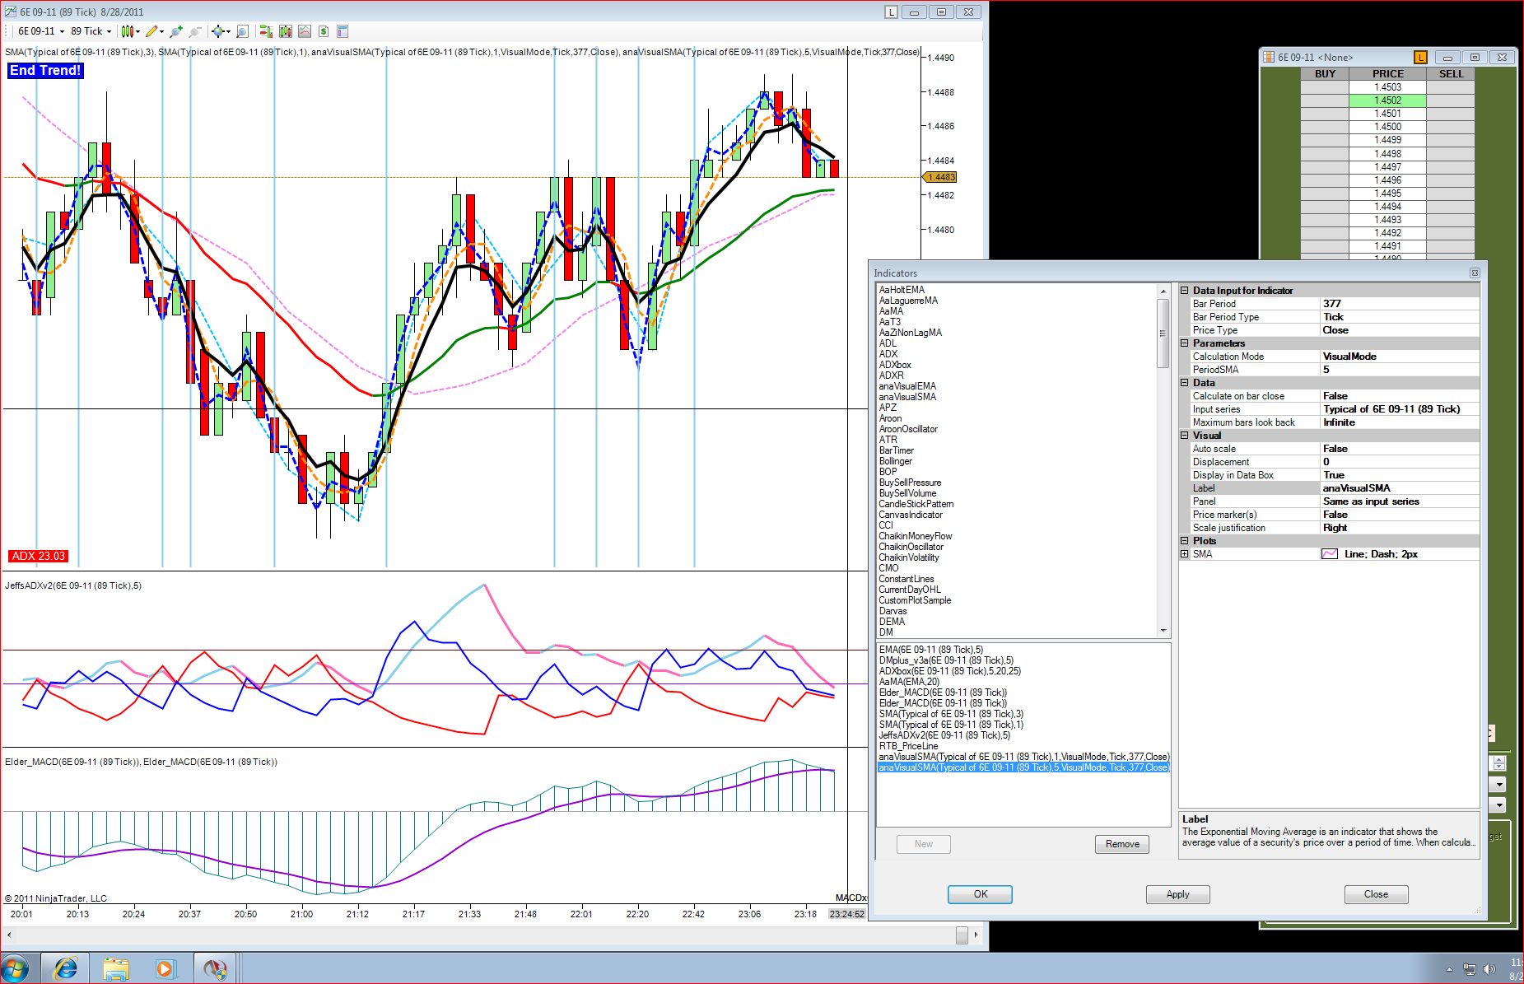Collapse the Plots property section
The height and width of the screenshot is (984, 1524).
[1184, 541]
